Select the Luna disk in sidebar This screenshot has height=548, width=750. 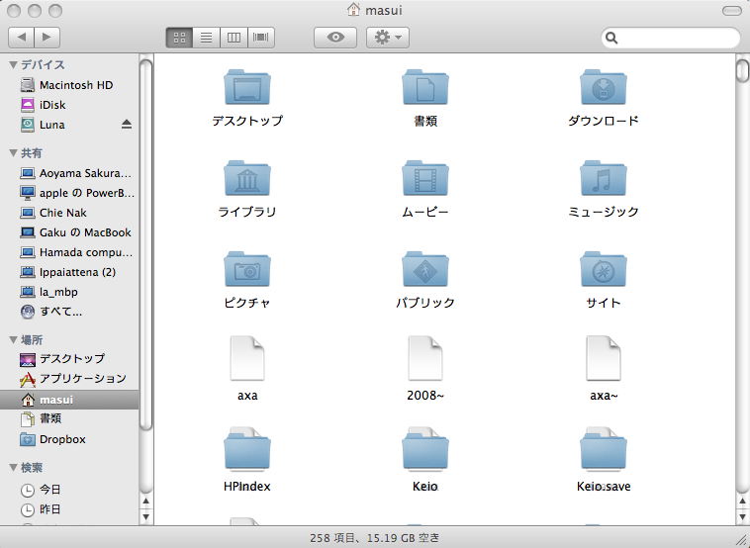[69, 125]
